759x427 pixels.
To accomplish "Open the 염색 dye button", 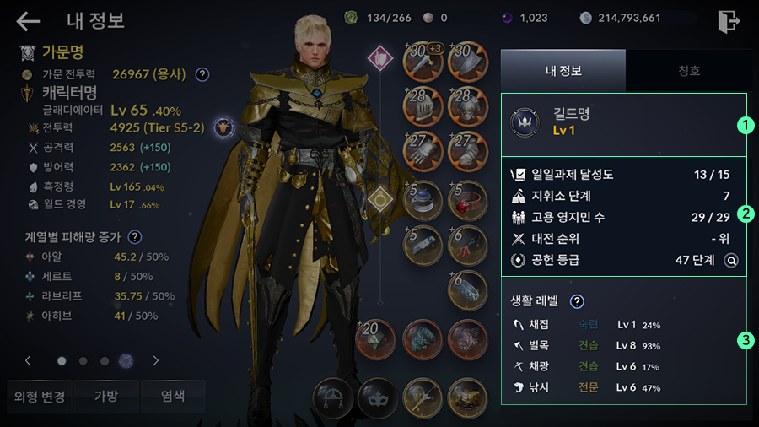I will pyautogui.click(x=173, y=397).
